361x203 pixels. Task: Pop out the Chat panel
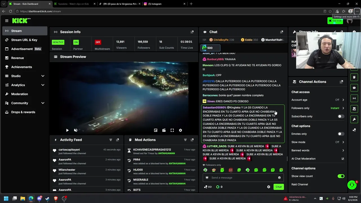pos(281,32)
